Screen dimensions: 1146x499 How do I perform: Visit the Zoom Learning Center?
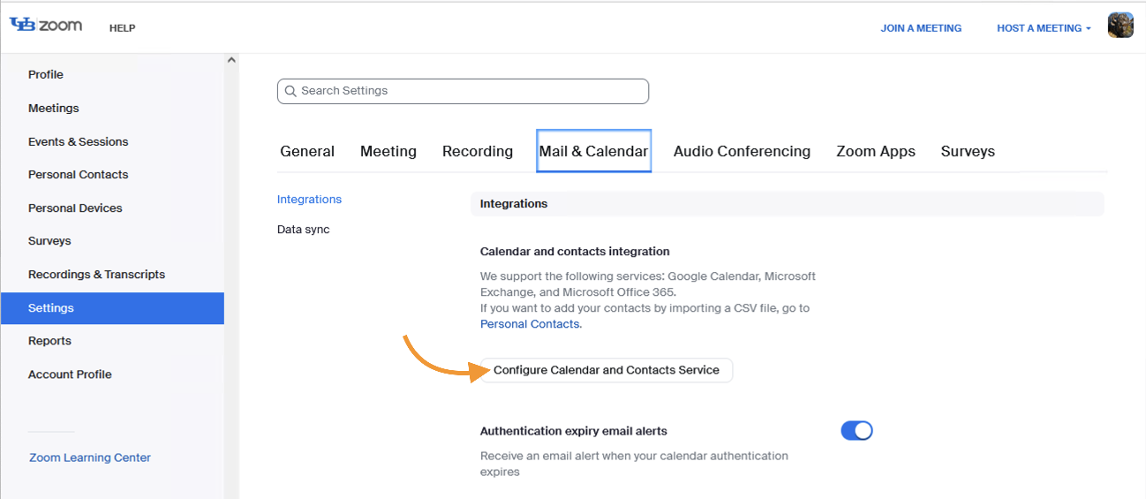(x=90, y=457)
